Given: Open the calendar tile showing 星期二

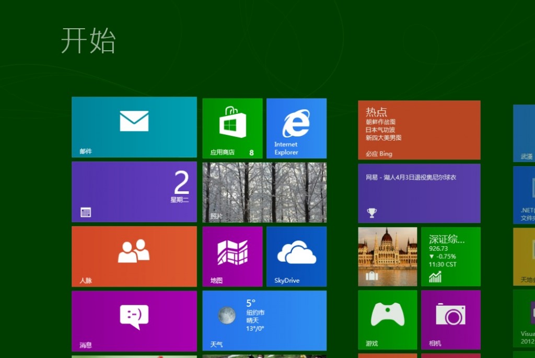Looking at the screenshot, I should [134, 192].
